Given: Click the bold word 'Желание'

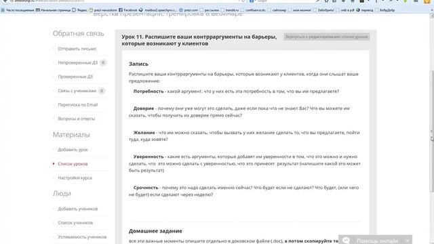Looking at the screenshot, I should tap(144, 133).
